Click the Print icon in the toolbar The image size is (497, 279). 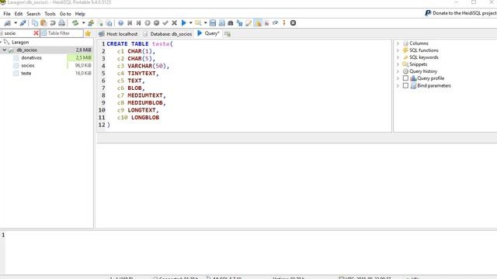tap(62, 23)
